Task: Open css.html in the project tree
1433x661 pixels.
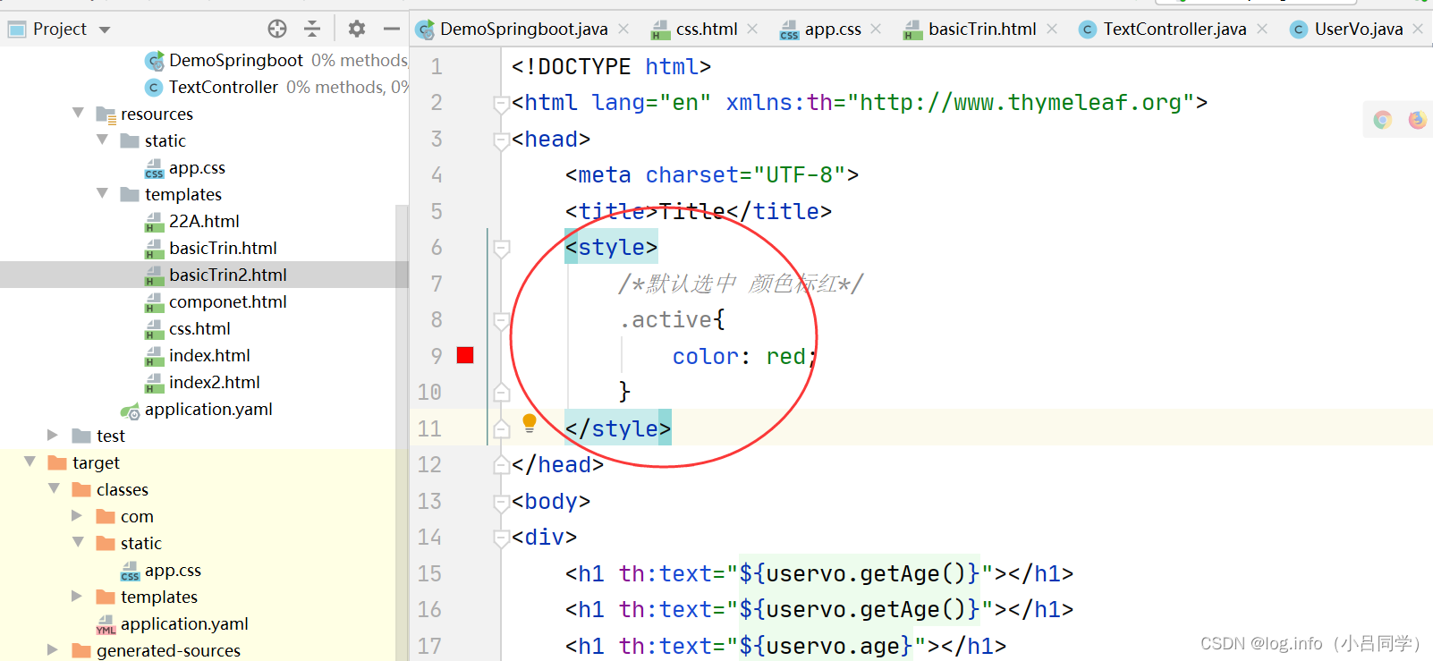Action: [199, 328]
